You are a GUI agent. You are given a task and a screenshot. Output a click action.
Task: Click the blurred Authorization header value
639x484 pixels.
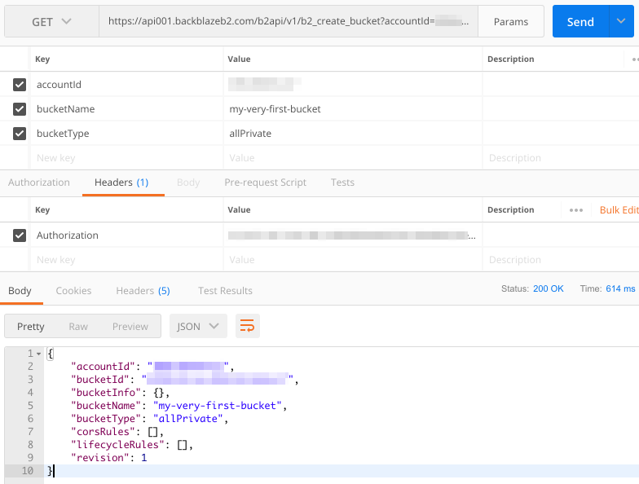click(x=353, y=235)
